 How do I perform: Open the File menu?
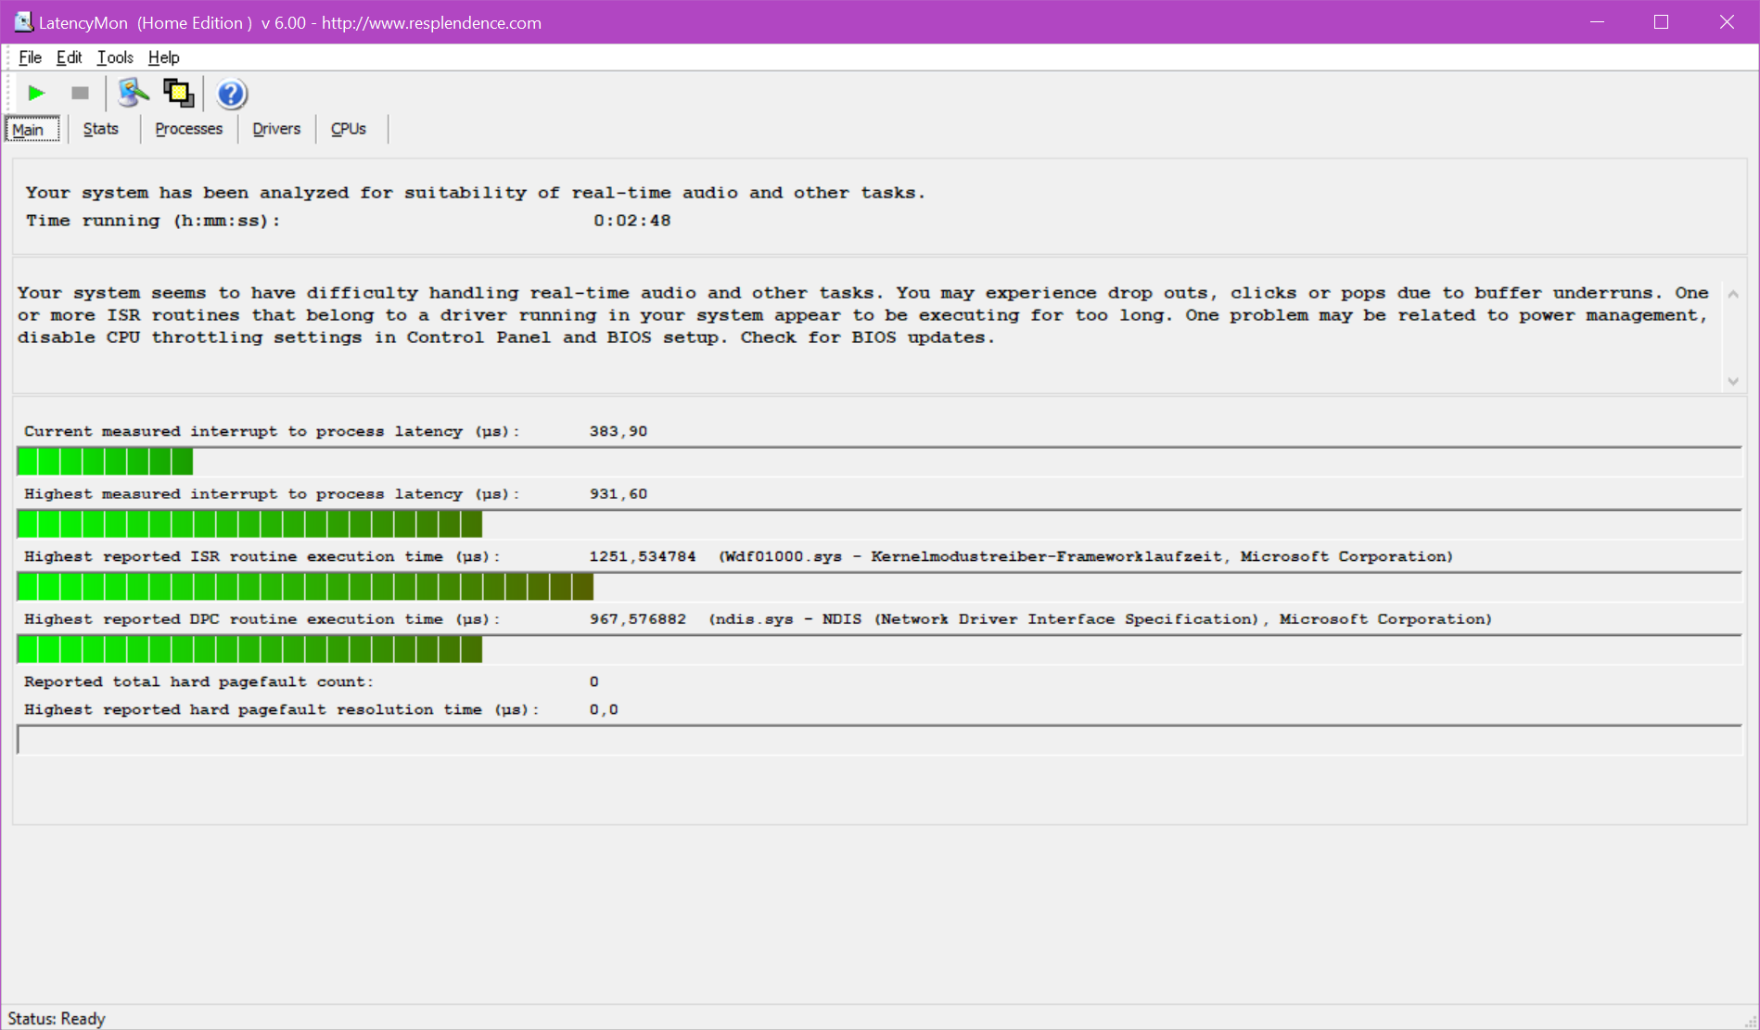point(30,57)
